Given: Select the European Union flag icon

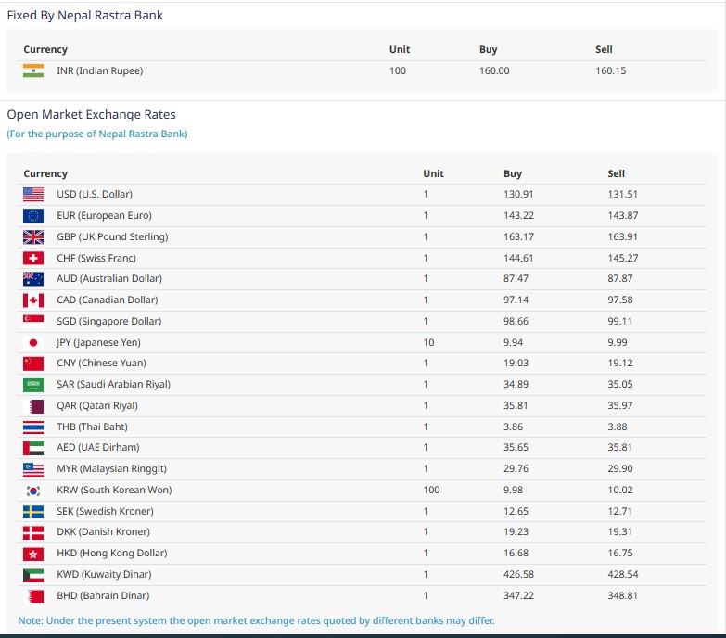Looking at the screenshot, I should [33, 216].
